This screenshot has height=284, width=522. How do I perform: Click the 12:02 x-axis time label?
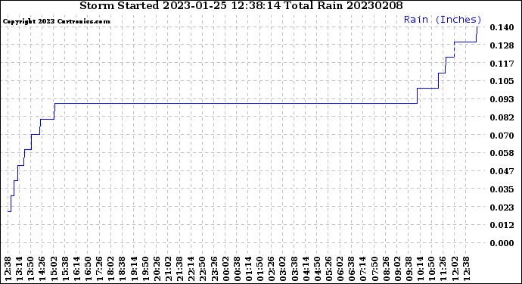point(454,269)
